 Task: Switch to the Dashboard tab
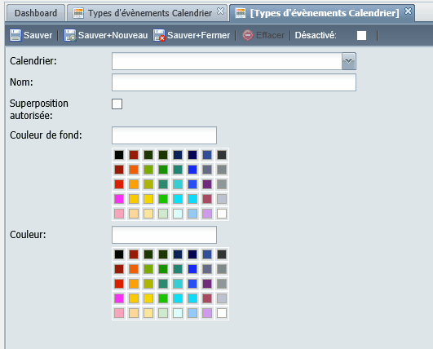36,13
